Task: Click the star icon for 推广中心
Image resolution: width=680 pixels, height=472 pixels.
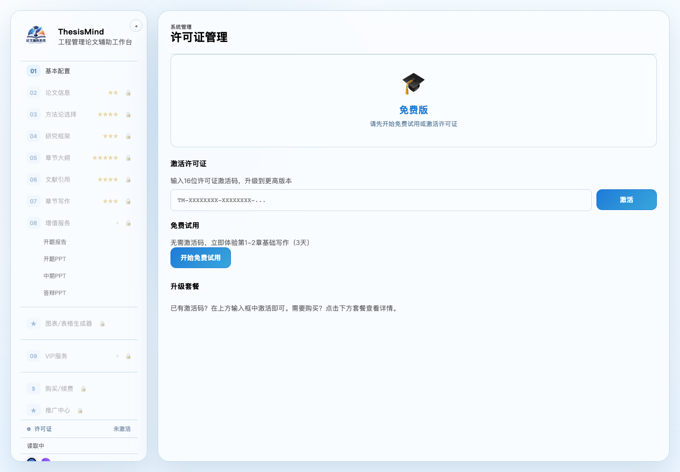Action: pos(34,411)
